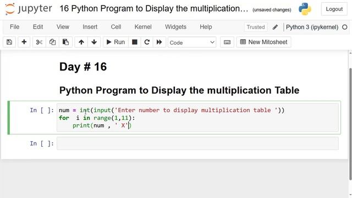Move selected cell down
This screenshot has height=198, width=352.
coord(94,42)
